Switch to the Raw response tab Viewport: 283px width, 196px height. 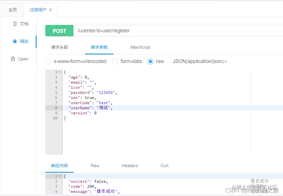click(95, 166)
